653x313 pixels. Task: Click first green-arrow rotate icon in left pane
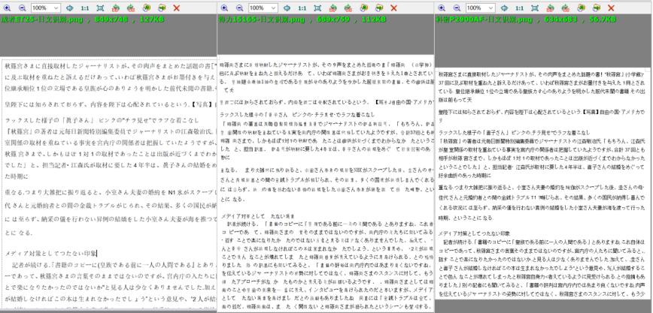[x=115, y=8]
